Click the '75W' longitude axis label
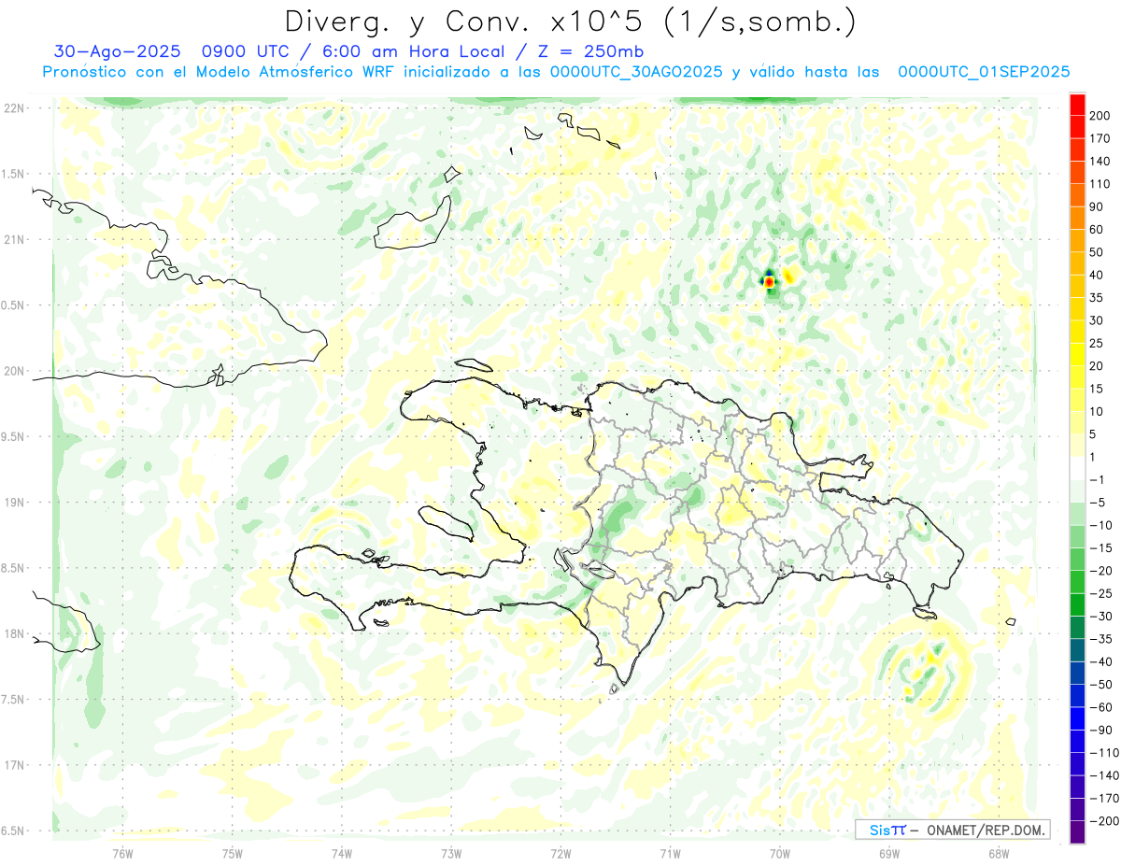Viewport: 1121px width, 866px height. [232, 854]
